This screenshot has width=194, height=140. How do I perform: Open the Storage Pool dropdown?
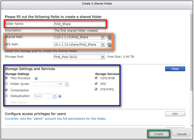tap(103, 57)
